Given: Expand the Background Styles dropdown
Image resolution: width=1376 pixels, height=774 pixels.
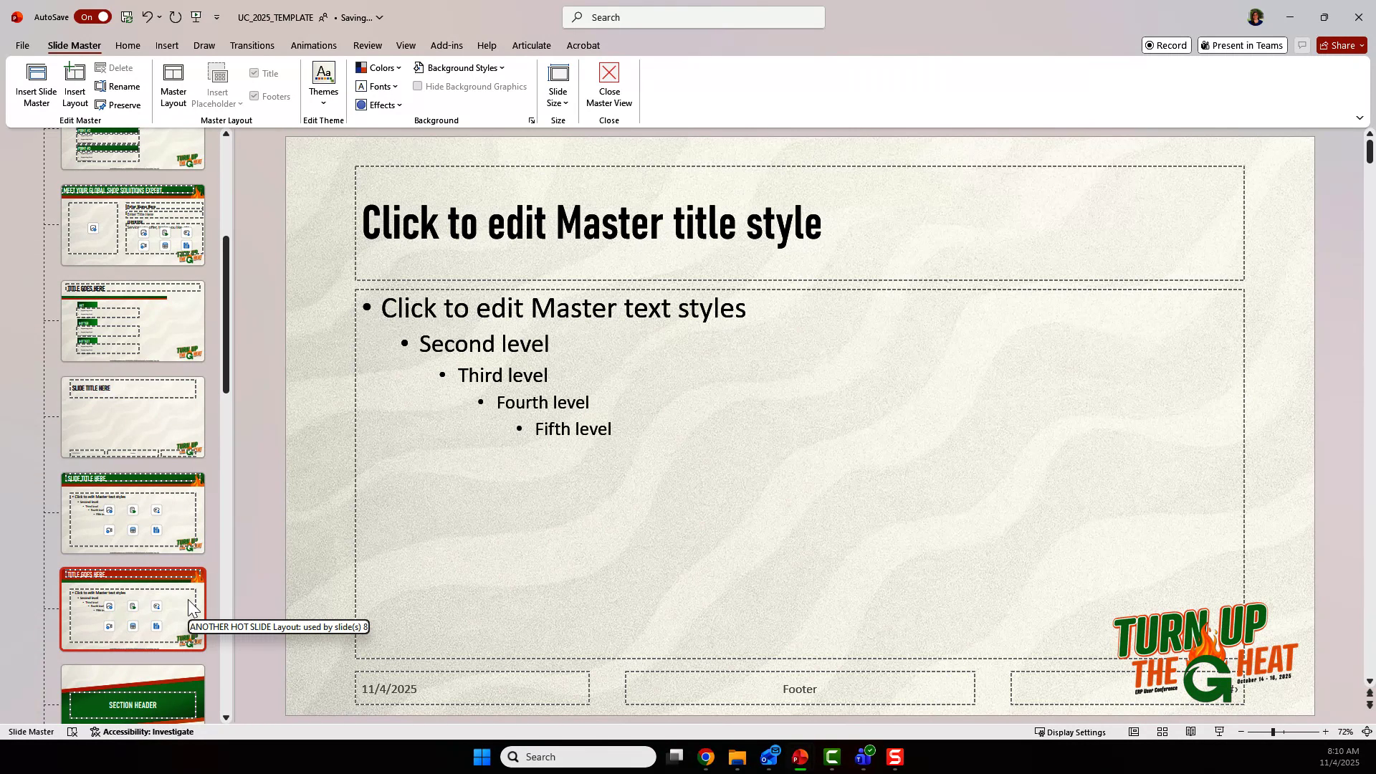Looking at the screenshot, I should [x=459, y=67].
